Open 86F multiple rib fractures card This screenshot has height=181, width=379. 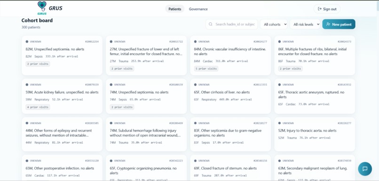pos(315,55)
